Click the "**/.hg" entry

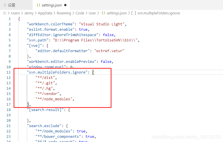[44, 88]
